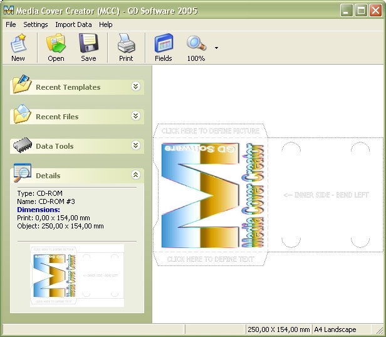Click the 100% zoom magnifier icon
Image resolution: width=386 pixels, height=337 pixels.
196,43
